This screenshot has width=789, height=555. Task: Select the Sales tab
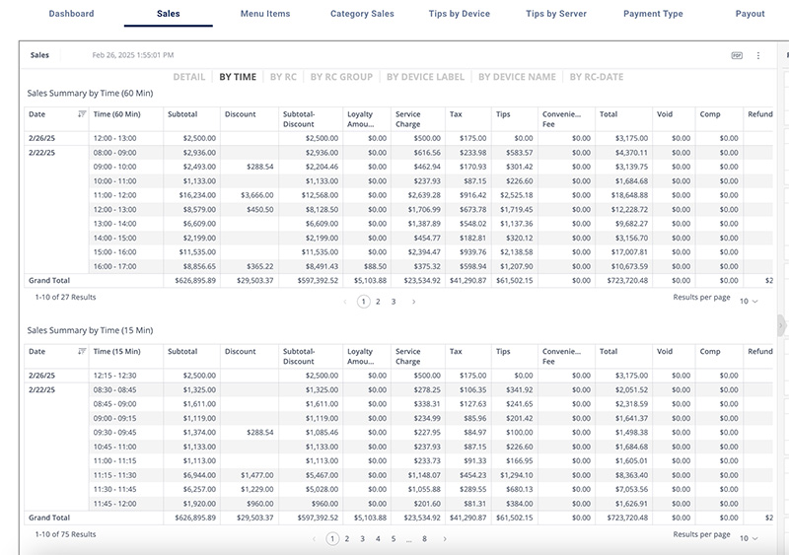pyautogui.click(x=168, y=14)
